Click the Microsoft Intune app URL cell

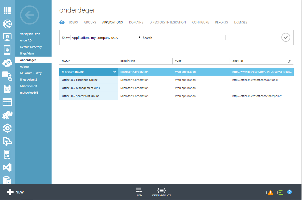pos(262,72)
